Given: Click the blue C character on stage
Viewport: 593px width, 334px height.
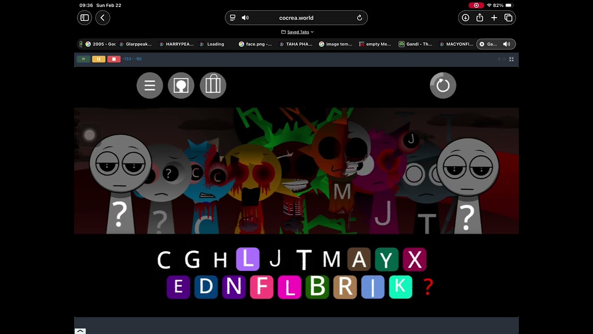Looking at the screenshot, I should pyautogui.click(x=206, y=186).
